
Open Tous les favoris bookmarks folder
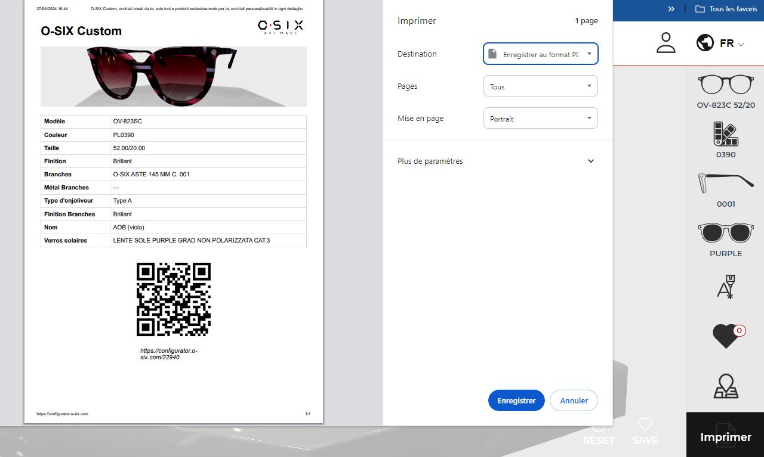point(726,9)
